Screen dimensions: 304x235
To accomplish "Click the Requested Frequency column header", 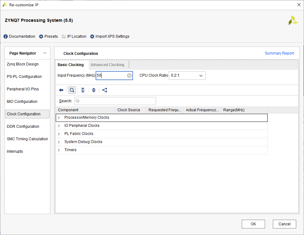I will [x=165, y=110].
